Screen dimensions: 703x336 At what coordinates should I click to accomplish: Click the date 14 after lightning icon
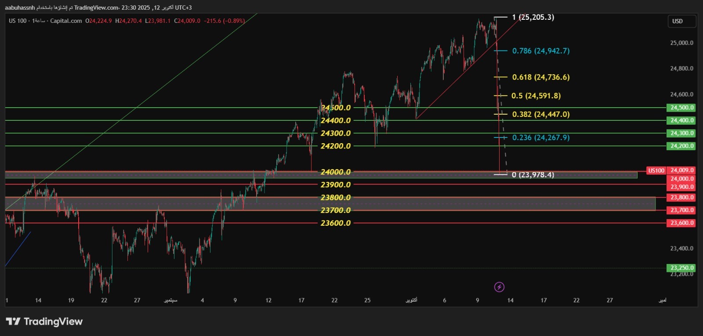[x=510, y=300]
